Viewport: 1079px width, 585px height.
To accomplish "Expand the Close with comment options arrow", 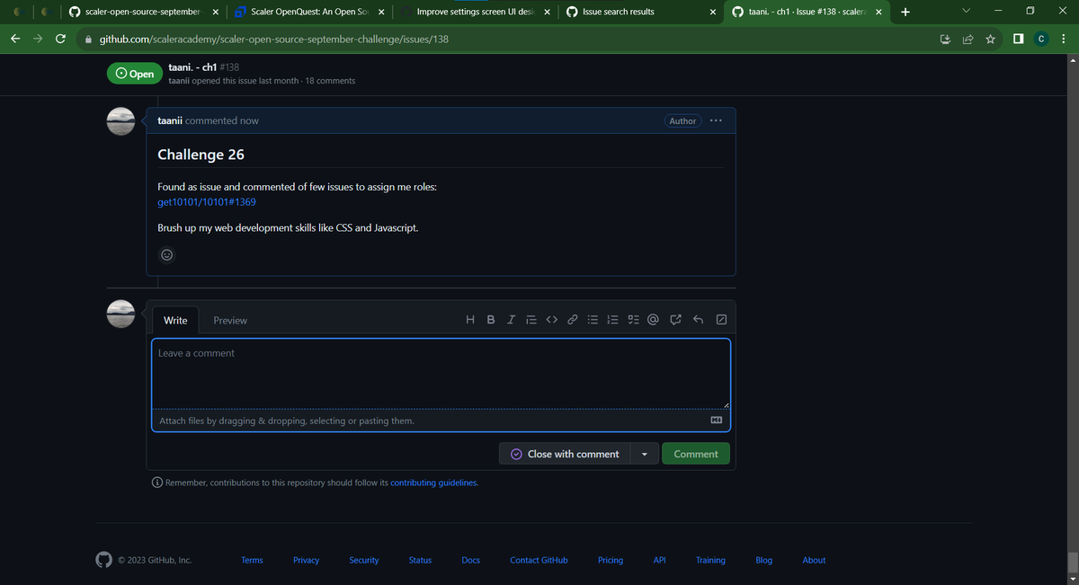I will pos(645,454).
